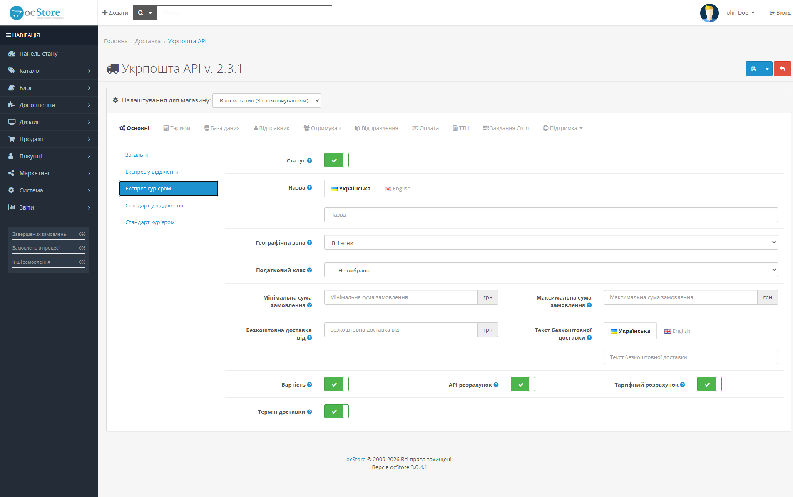
Task: Click the Податковий клас help icon
Action: (310, 270)
